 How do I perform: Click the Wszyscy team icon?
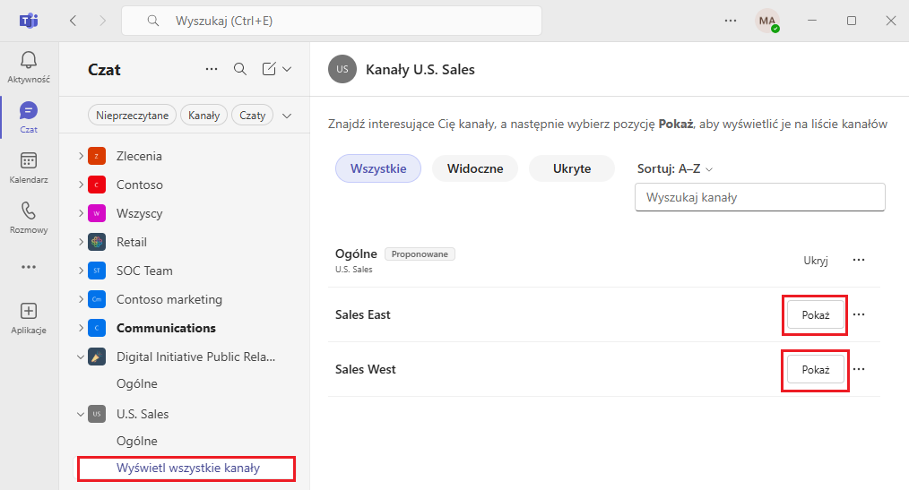tap(97, 213)
